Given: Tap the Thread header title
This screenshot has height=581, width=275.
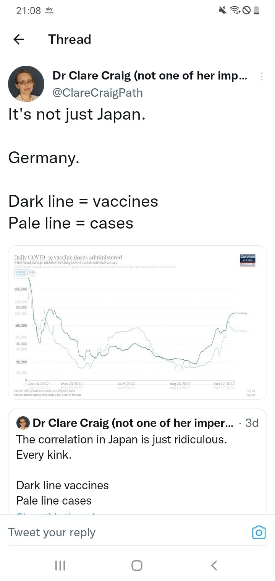Looking at the screenshot, I should click(70, 39).
